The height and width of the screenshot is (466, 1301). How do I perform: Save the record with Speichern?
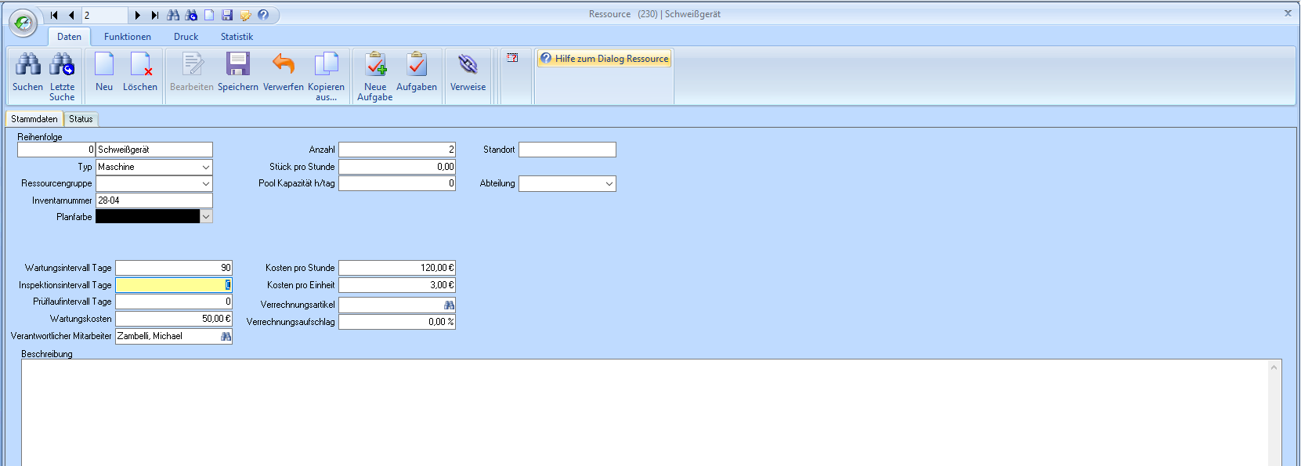(237, 65)
